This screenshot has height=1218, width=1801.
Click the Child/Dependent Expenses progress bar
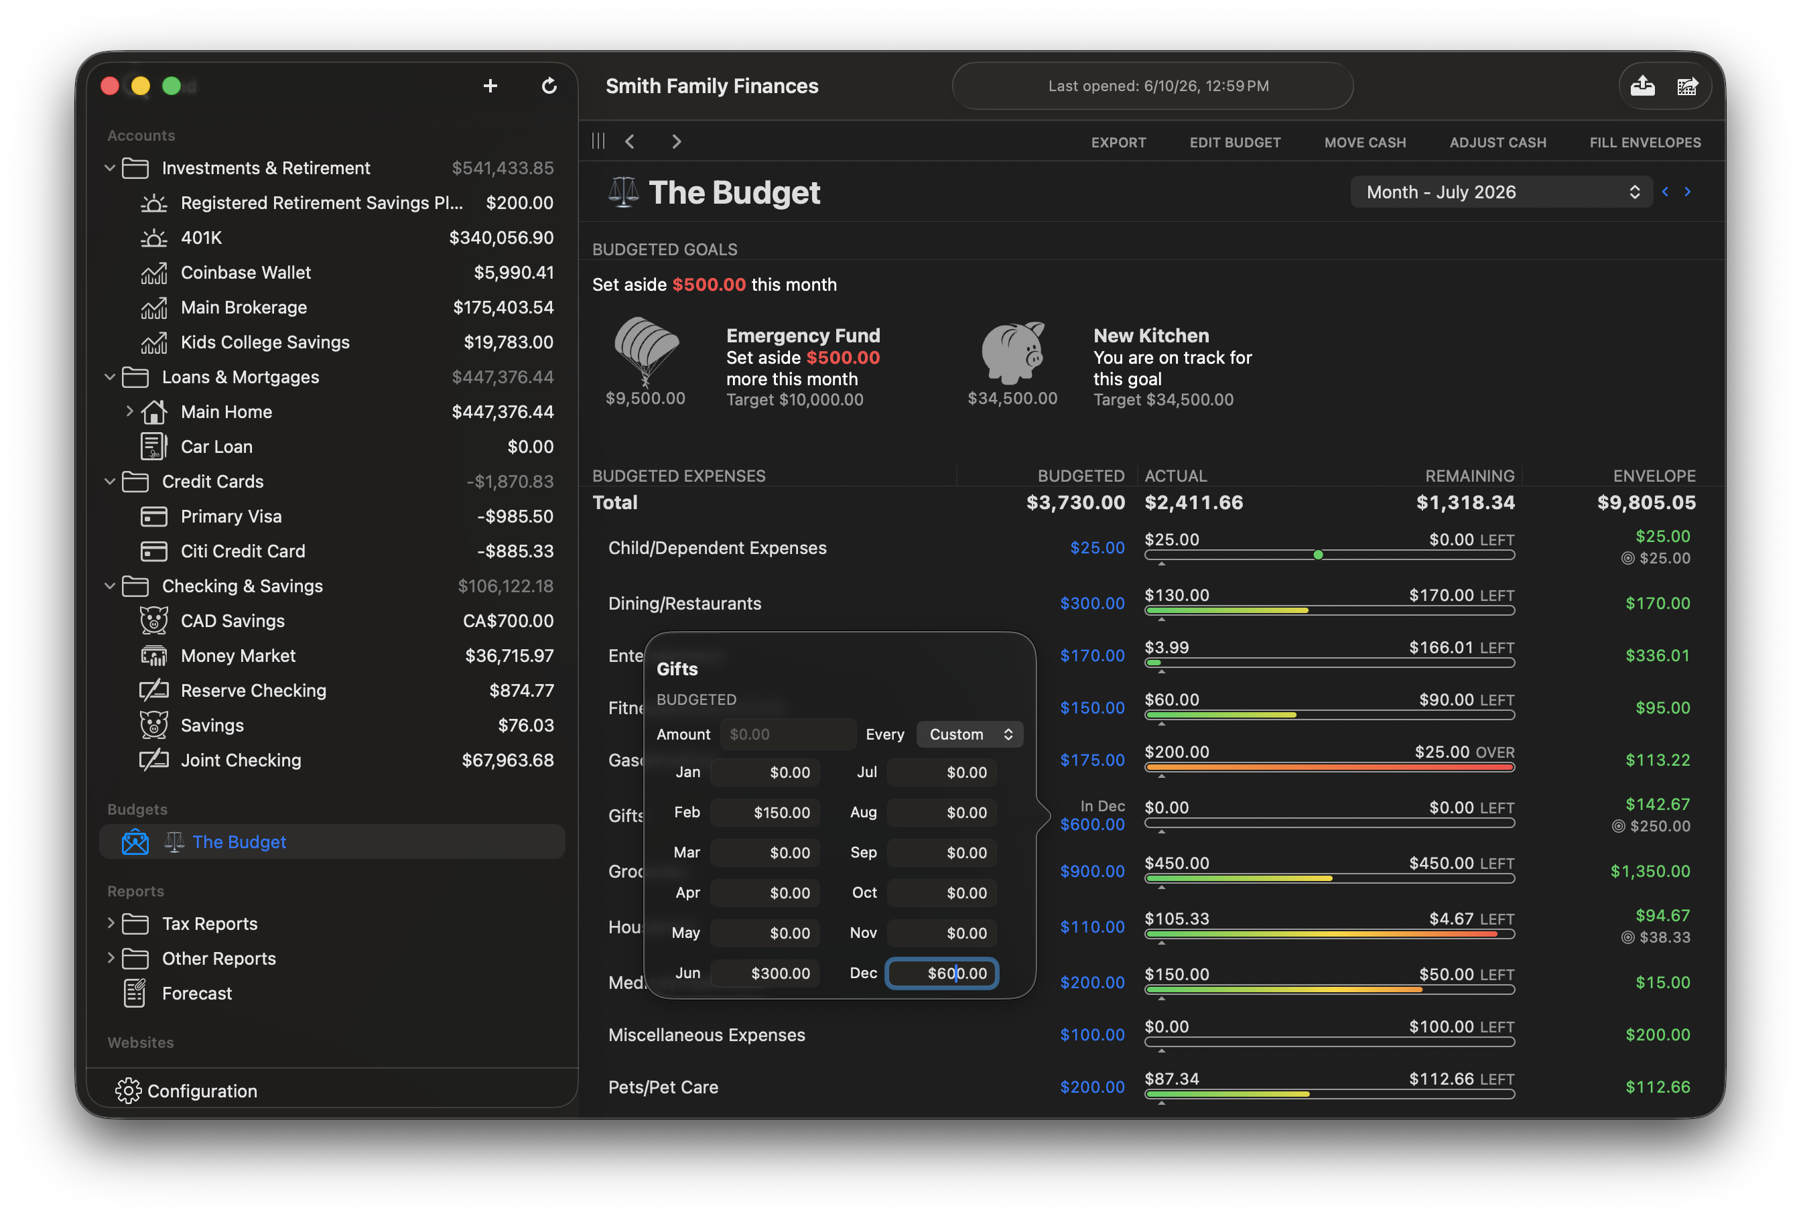tap(1329, 555)
